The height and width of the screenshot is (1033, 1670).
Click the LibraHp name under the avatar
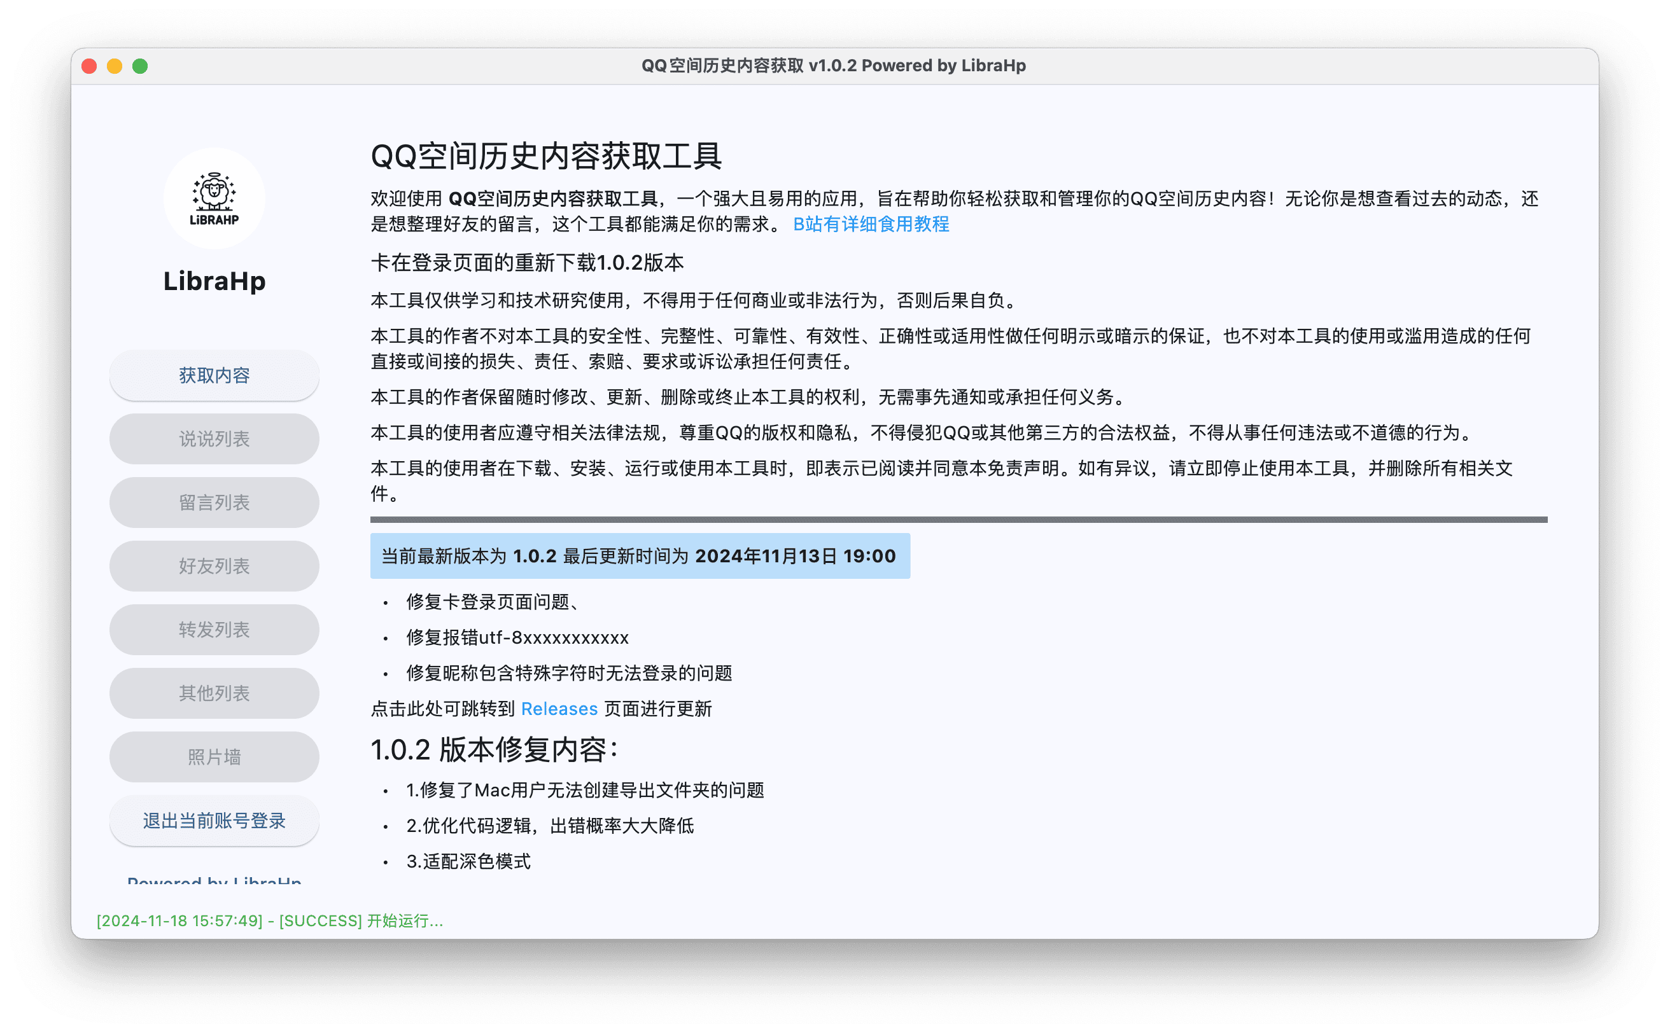214,281
